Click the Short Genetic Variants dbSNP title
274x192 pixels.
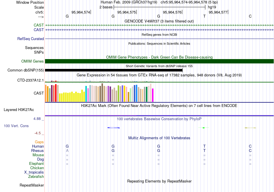(x=159, y=66)
